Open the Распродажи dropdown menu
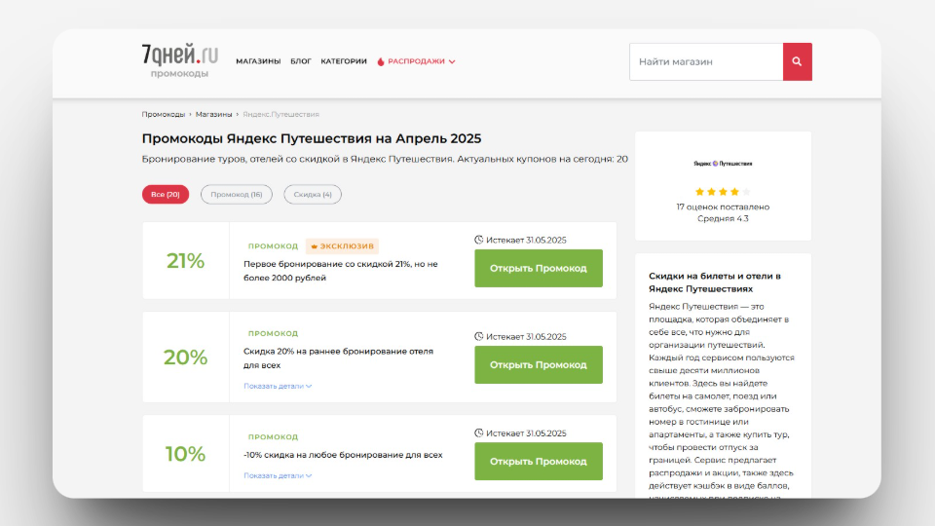 click(x=416, y=61)
